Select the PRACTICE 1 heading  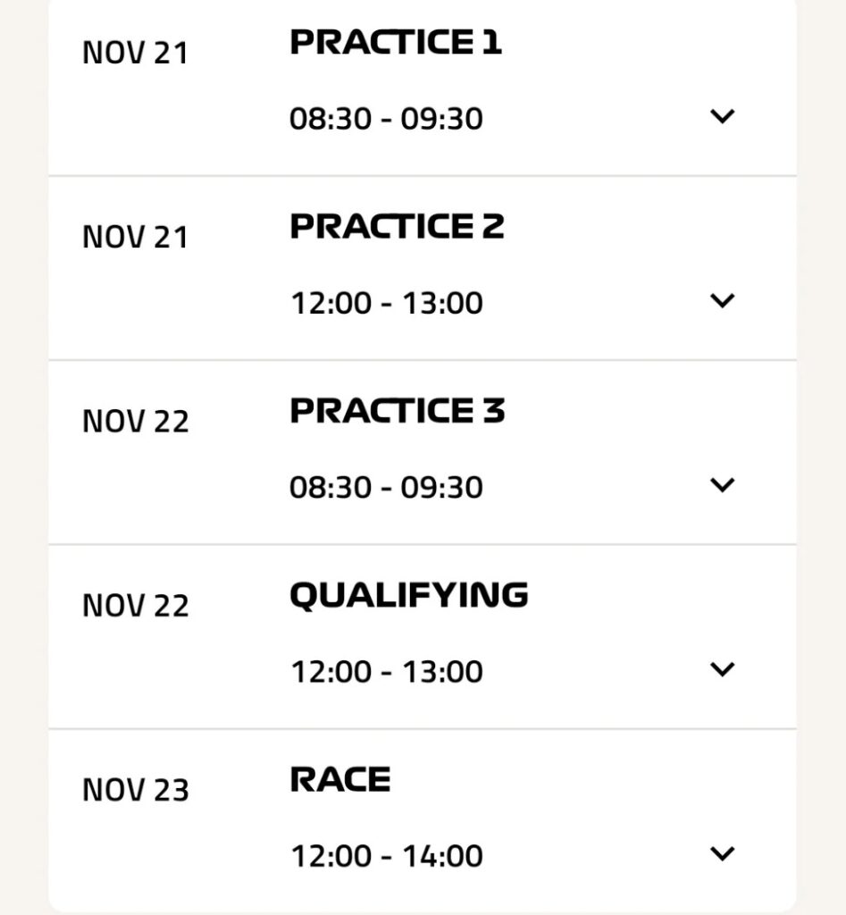396,42
